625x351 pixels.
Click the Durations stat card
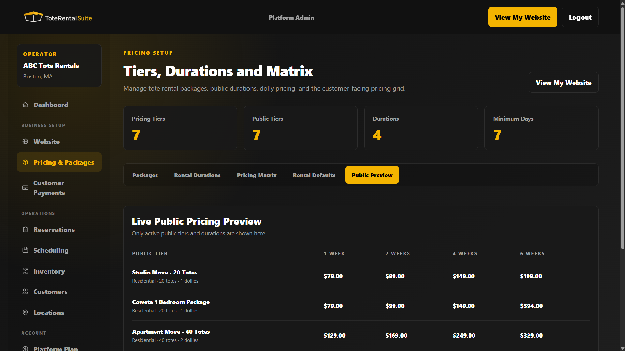[x=421, y=128]
